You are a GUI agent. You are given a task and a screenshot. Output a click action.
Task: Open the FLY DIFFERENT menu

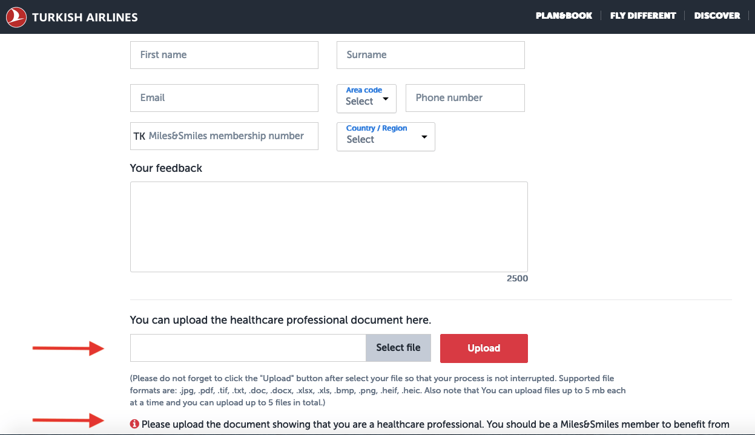pos(642,16)
